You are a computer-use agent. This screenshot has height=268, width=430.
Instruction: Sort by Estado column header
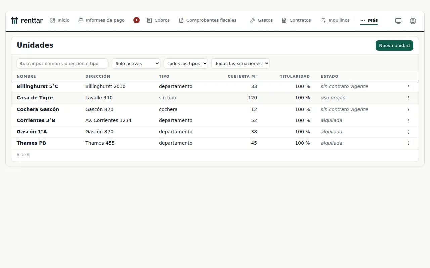pos(330,77)
